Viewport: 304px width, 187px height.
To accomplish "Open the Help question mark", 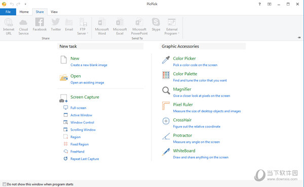I will click(x=259, y=4).
